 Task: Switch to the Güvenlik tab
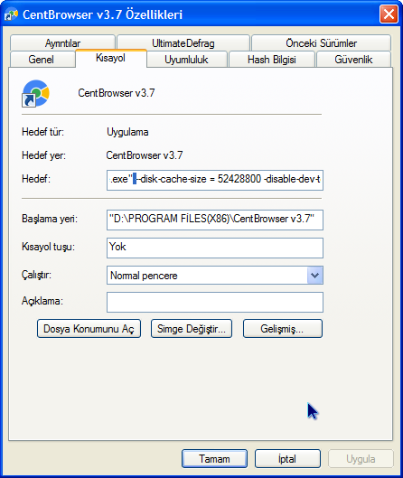click(x=353, y=59)
